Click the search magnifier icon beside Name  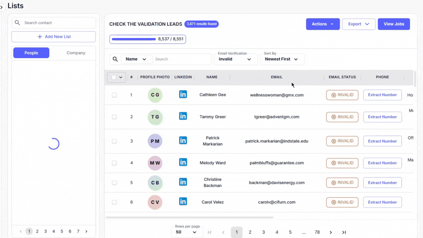coord(115,59)
